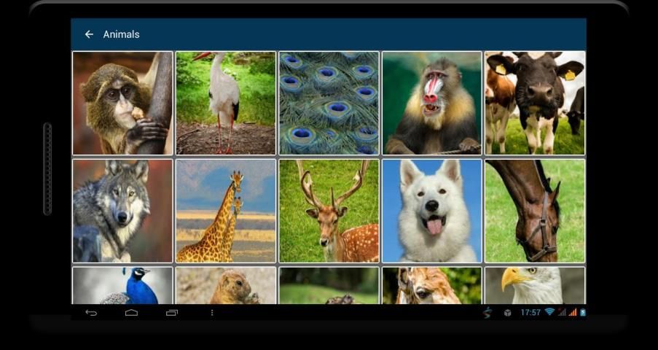Open the gray wolf photo
This screenshot has height=350, width=658.
pyautogui.click(x=122, y=211)
